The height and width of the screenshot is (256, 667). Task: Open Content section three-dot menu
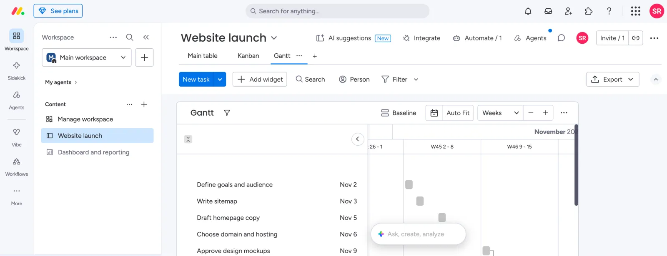pos(129,104)
